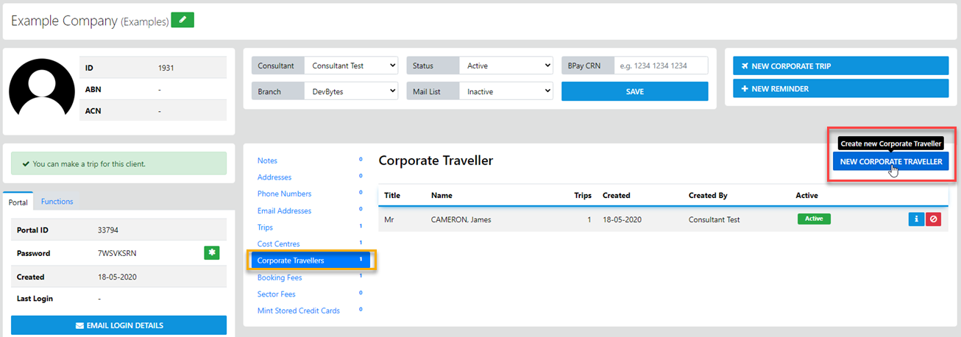Click NEW CORPORATE TRIP button

[840, 66]
